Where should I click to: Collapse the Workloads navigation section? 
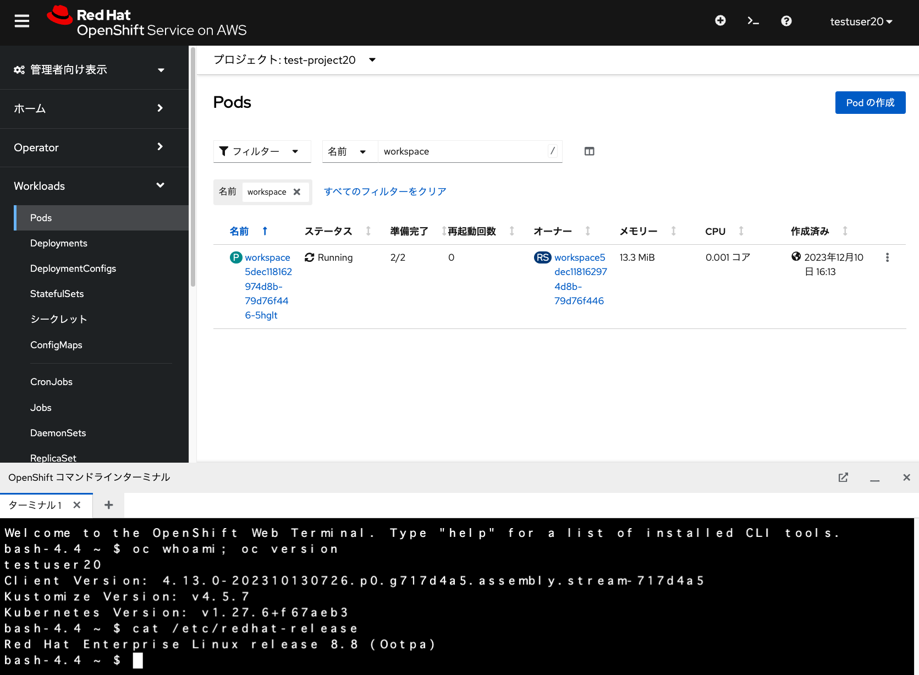[89, 186]
